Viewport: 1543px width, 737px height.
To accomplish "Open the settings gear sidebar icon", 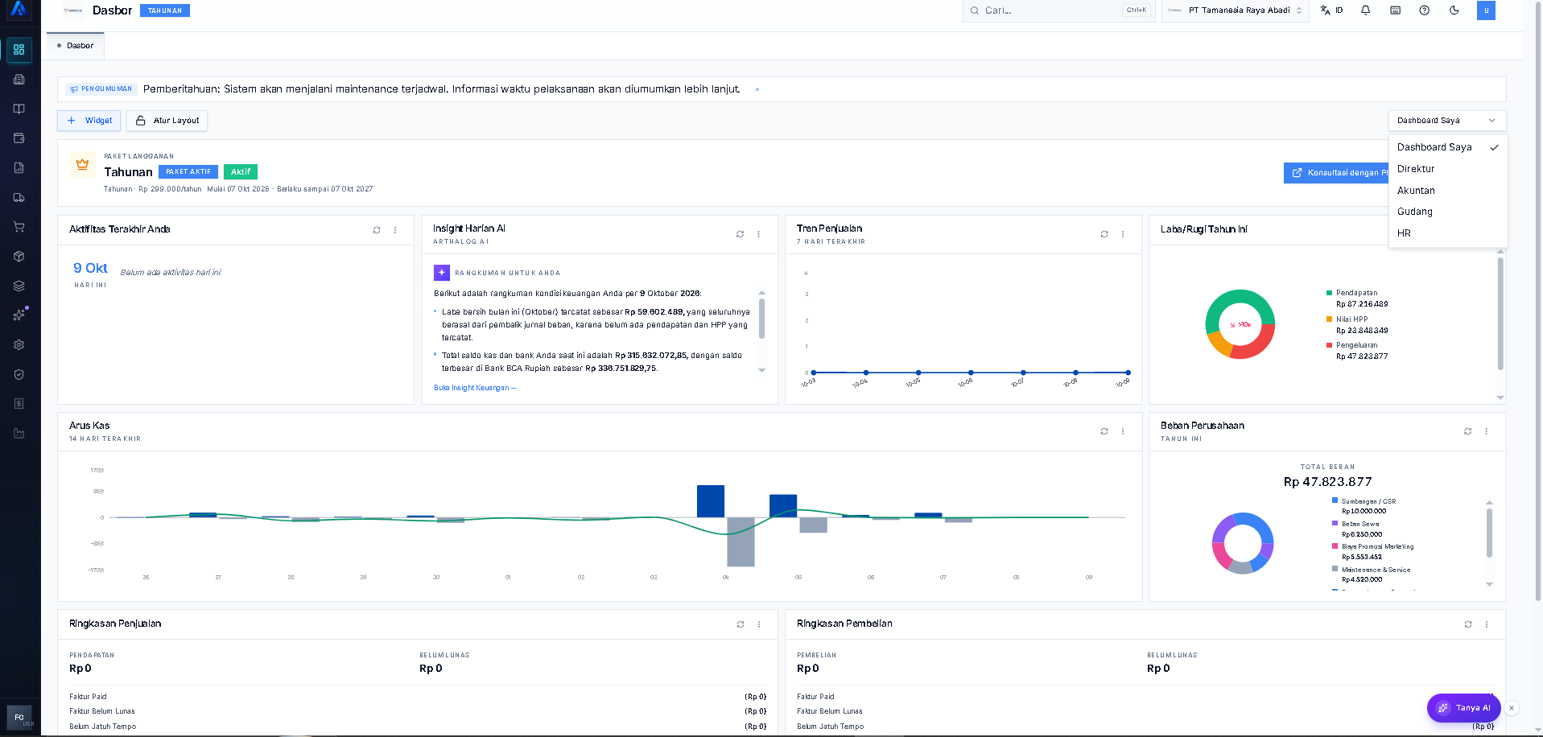I will (x=19, y=345).
